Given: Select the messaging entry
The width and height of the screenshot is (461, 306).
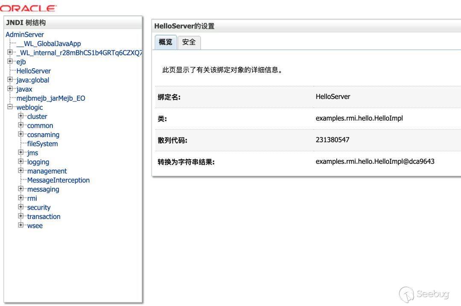Looking at the screenshot, I should tap(43, 189).
